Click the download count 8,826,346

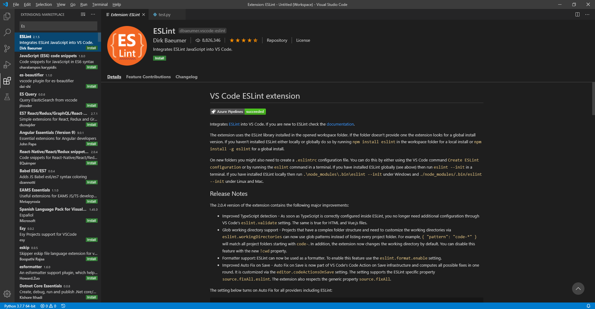(208, 40)
